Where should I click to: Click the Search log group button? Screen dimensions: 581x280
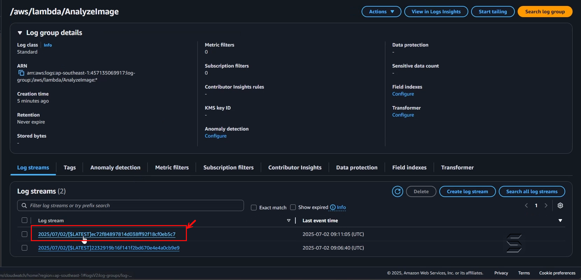545,12
